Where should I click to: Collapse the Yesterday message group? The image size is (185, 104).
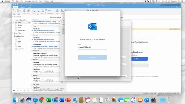[x=32, y=20]
